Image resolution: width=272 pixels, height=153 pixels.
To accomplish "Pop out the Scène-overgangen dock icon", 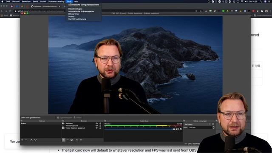I will coord(184,121).
